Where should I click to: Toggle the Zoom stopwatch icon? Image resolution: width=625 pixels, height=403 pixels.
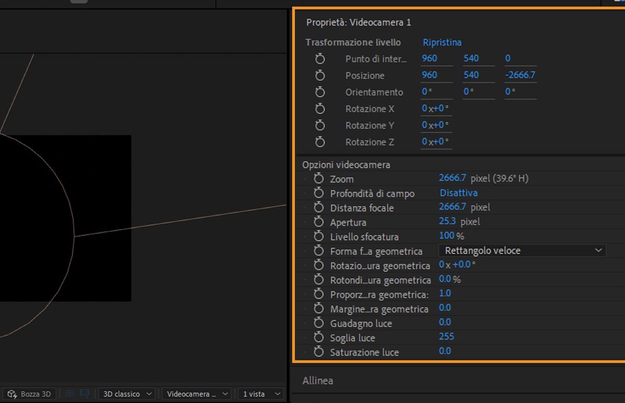[x=319, y=179]
